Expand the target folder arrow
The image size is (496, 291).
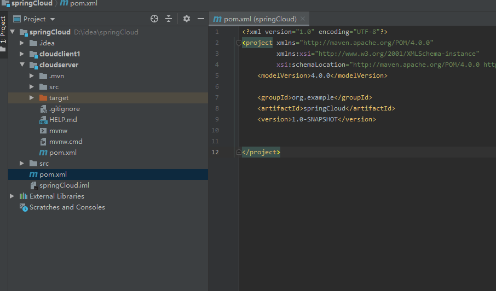[x=32, y=97]
